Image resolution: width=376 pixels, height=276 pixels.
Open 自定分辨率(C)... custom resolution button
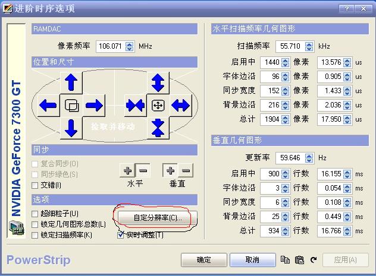(158, 218)
